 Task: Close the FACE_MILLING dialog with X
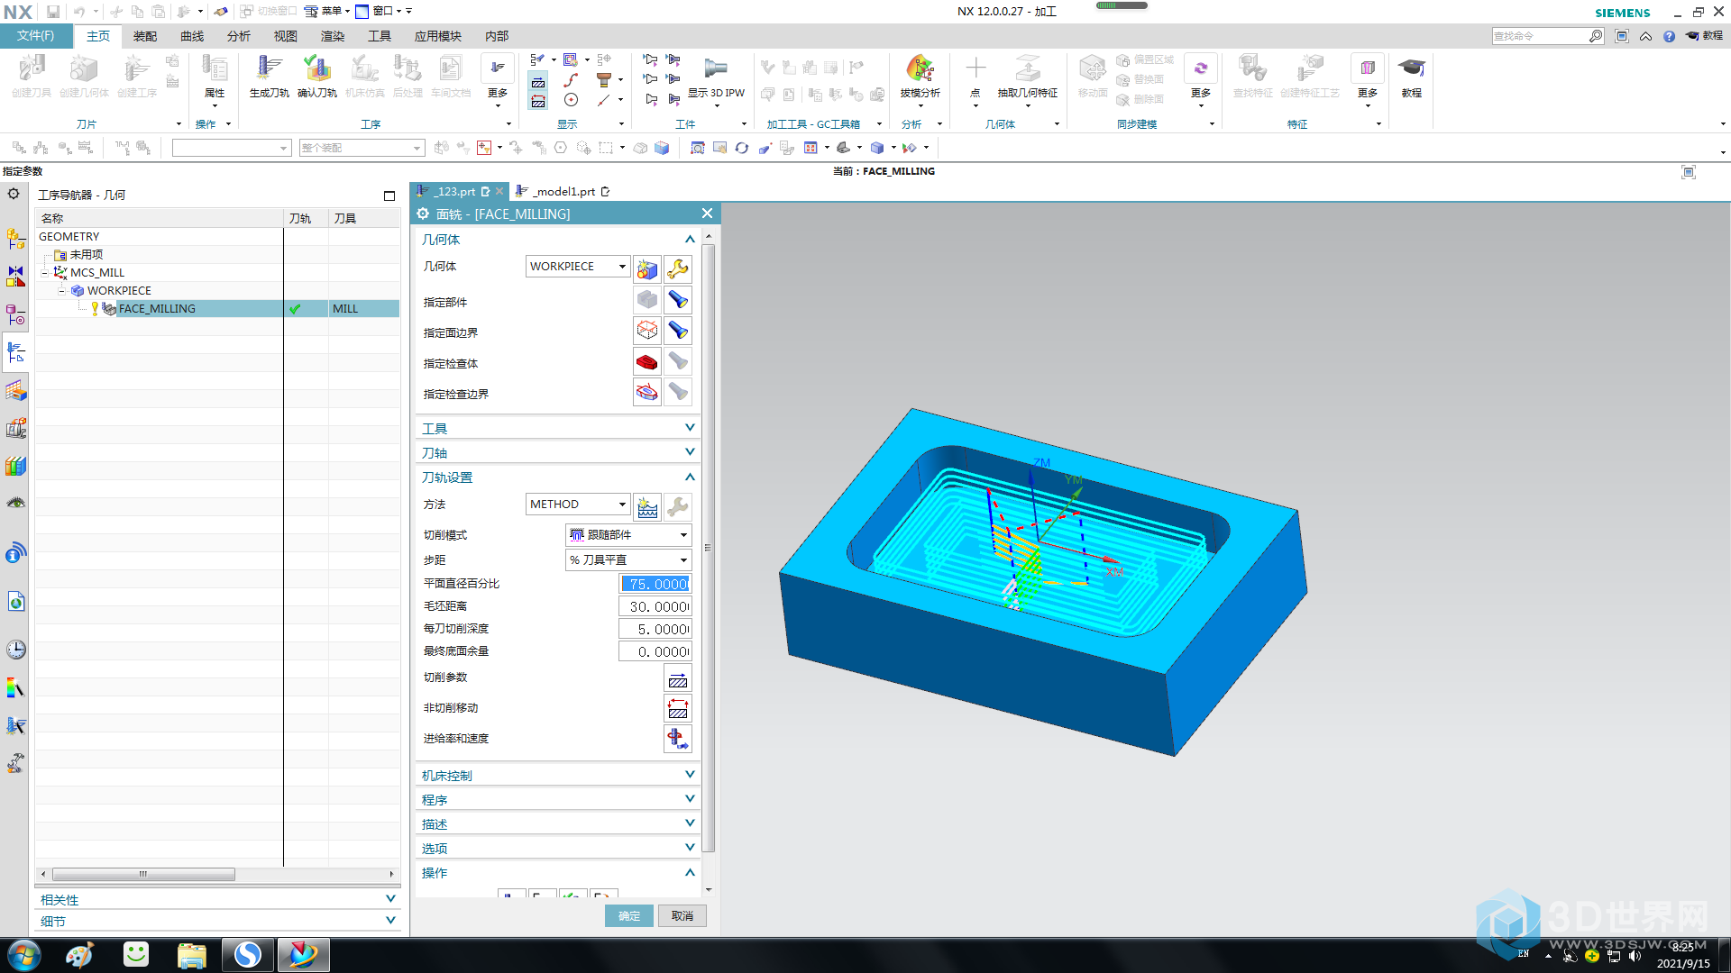[707, 214]
